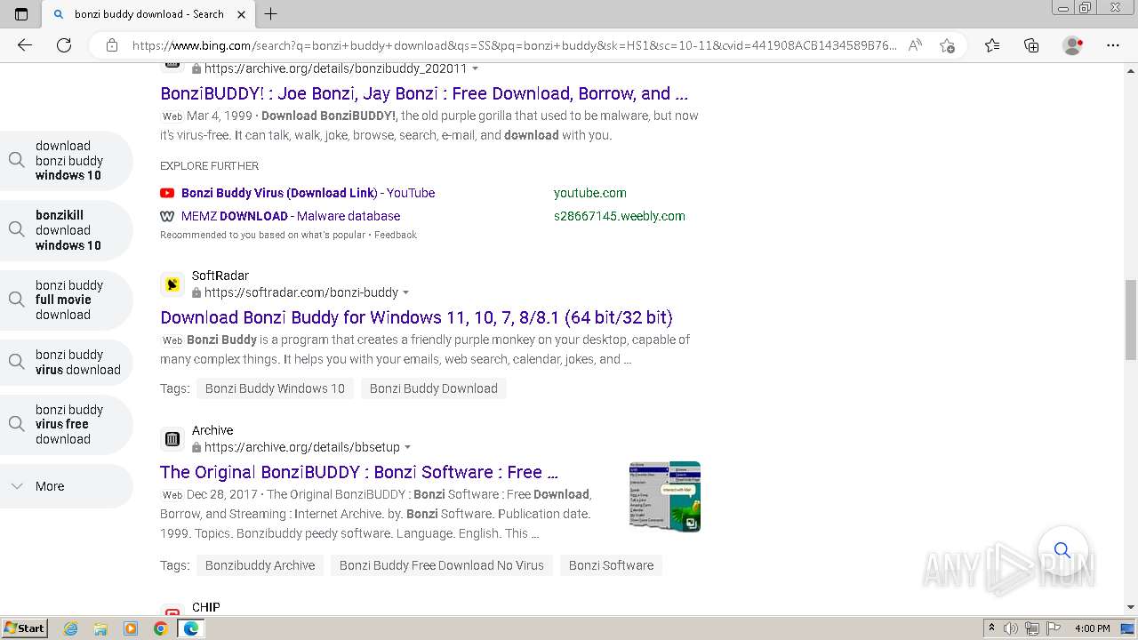Close the bonzi buddy download tab
Screen dimensions: 1138x640
tap(241, 14)
